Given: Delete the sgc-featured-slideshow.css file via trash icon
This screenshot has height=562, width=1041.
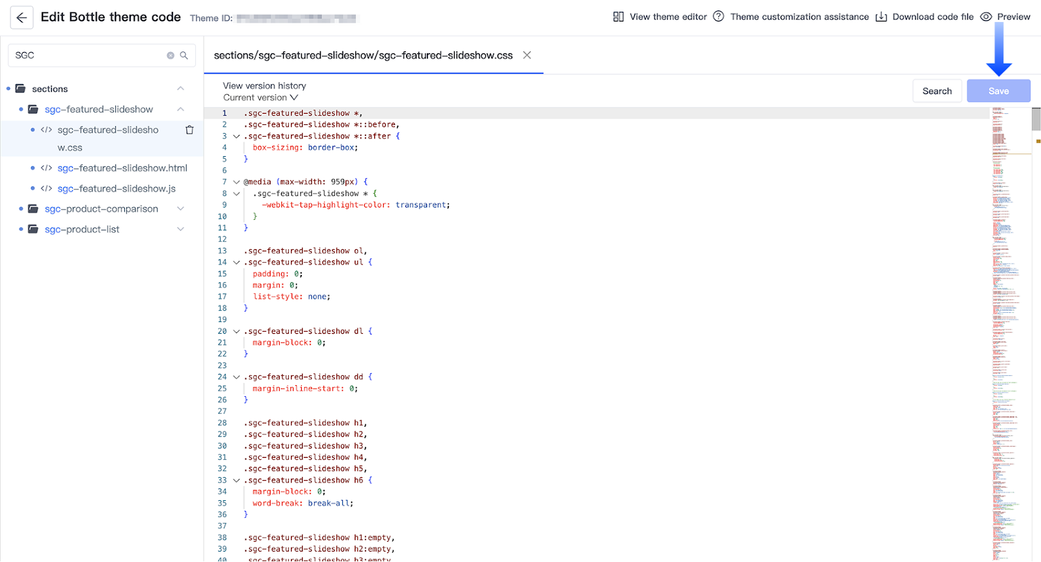Looking at the screenshot, I should point(189,130).
